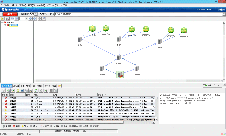Select the list view layout icon
This screenshot has width=226, height=136.
(16, 18)
